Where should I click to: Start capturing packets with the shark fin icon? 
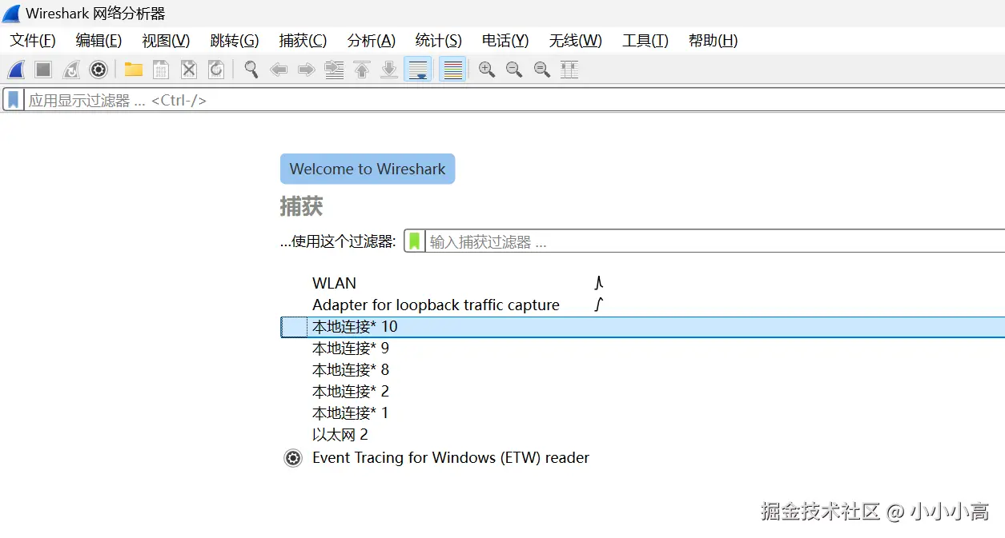tap(16, 70)
